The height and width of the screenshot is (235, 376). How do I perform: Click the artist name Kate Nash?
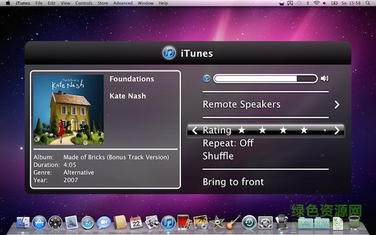coord(128,96)
